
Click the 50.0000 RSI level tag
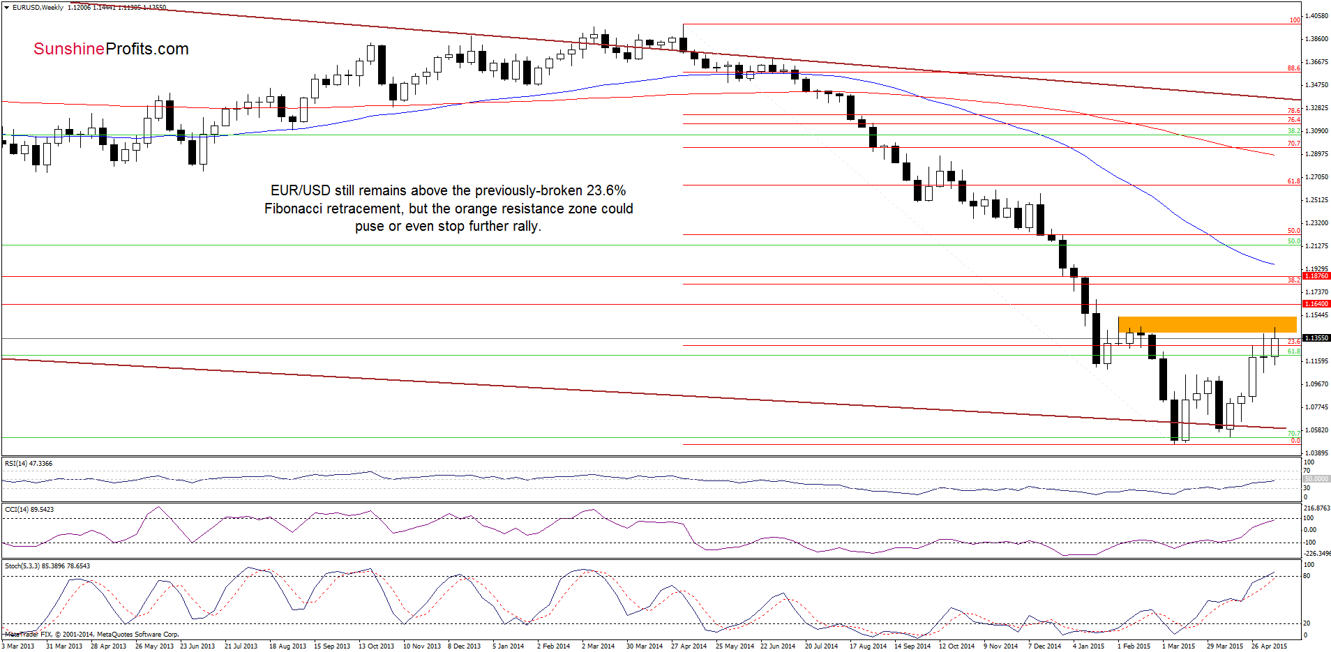(x=1316, y=479)
